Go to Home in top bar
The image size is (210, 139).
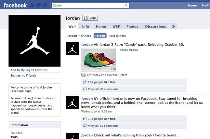coord(192,5)
